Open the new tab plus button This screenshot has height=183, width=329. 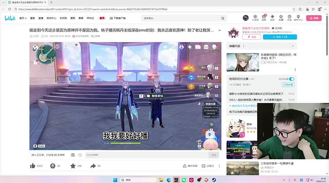(51, 2)
